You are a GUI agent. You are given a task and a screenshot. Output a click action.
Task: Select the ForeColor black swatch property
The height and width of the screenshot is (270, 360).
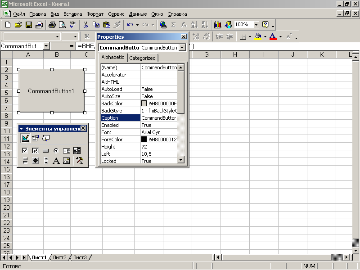pos(144,139)
